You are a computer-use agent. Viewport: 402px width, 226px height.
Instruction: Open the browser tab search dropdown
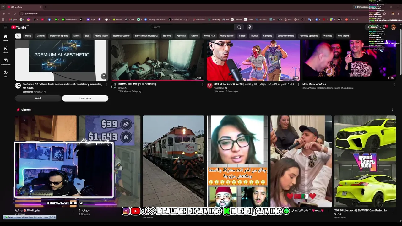(x=3, y=7)
